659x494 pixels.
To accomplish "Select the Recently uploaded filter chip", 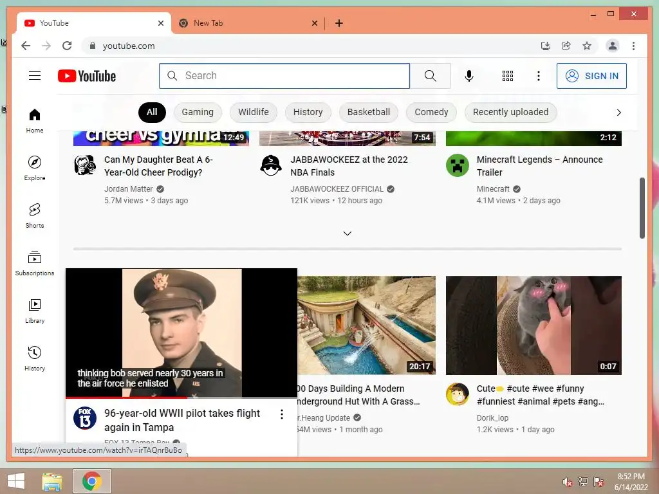I will 510,112.
